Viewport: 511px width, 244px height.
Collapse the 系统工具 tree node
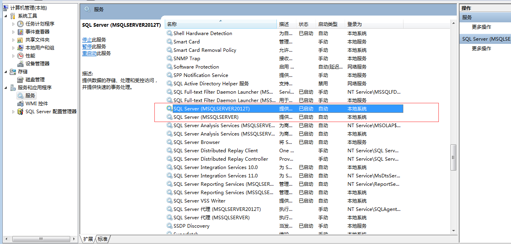6,16
